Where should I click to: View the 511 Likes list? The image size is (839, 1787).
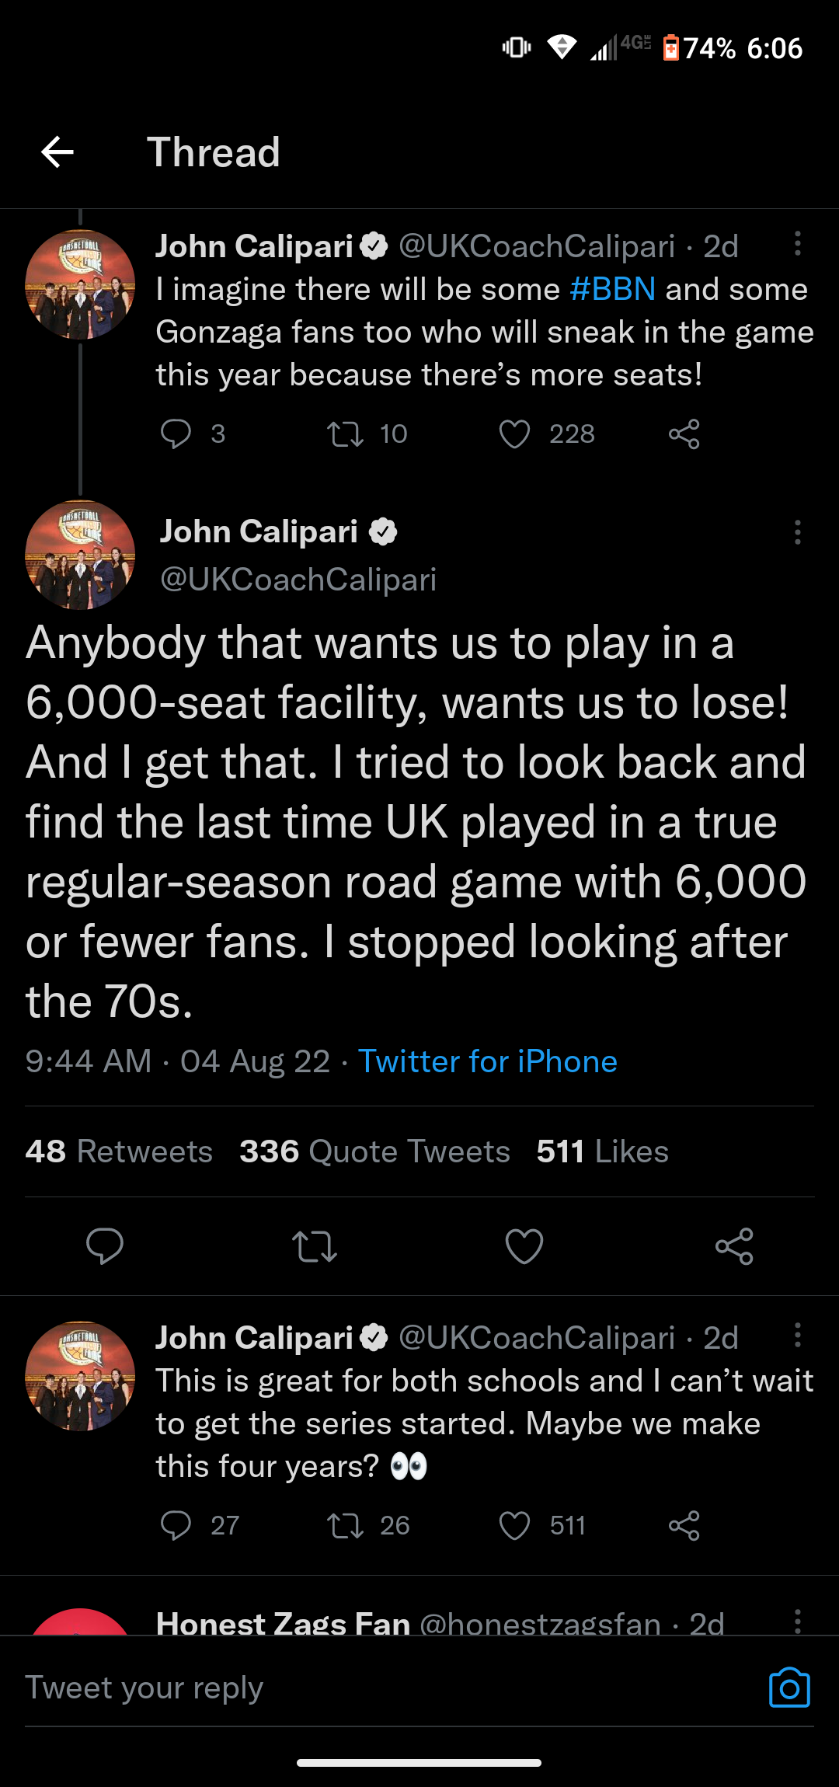pos(602,1151)
